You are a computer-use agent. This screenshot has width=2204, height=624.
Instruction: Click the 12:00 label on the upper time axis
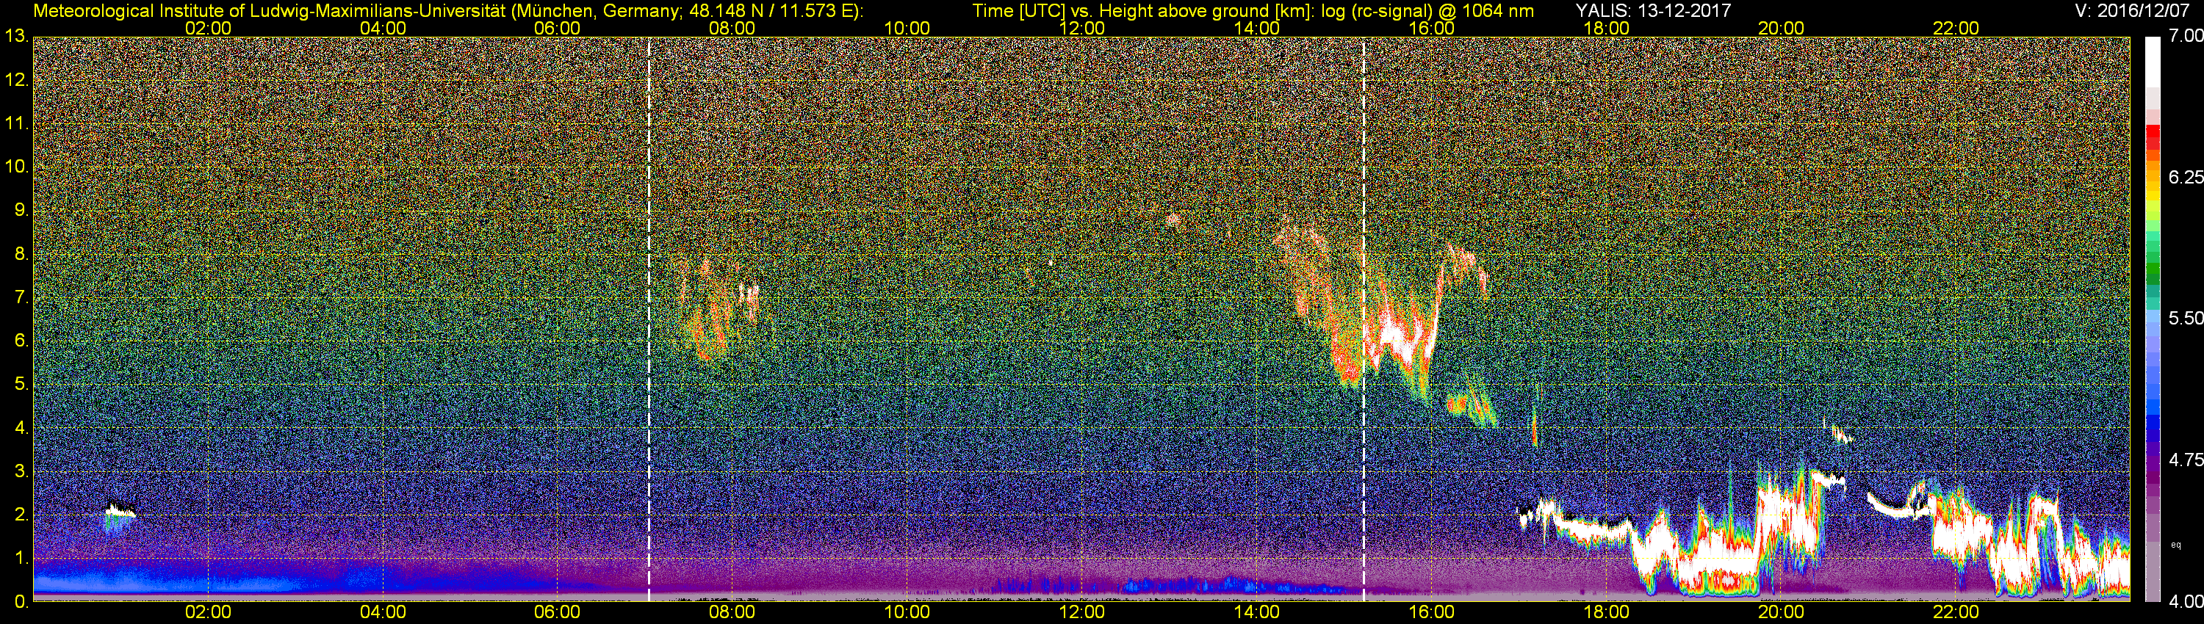pos(1081,28)
